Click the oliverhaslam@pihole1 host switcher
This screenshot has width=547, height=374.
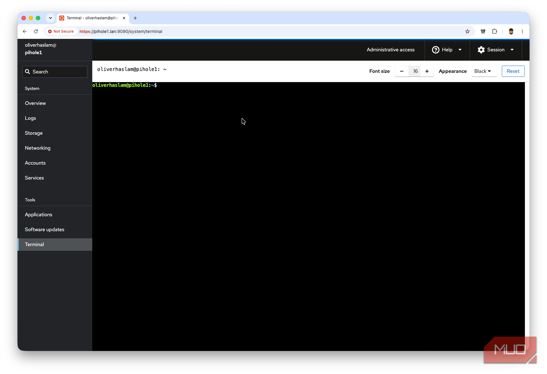[55, 49]
